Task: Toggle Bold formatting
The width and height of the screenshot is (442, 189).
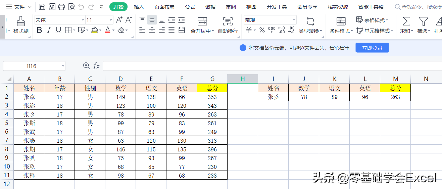Action: [x=39, y=30]
